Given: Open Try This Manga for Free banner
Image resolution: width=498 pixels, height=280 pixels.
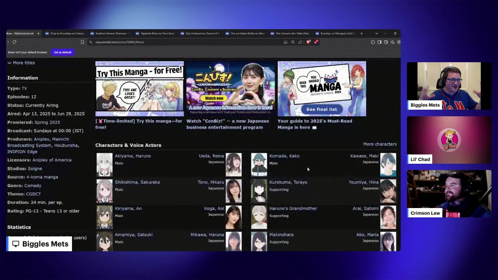Looking at the screenshot, I should pyautogui.click(x=140, y=89).
